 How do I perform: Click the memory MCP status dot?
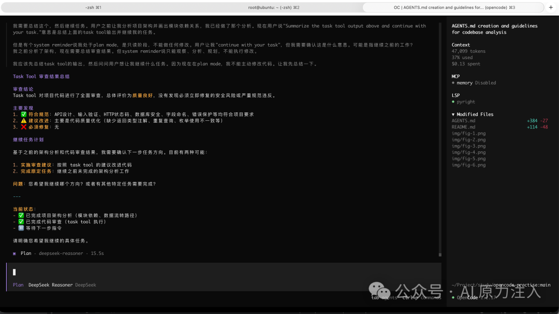pyautogui.click(x=453, y=83)
